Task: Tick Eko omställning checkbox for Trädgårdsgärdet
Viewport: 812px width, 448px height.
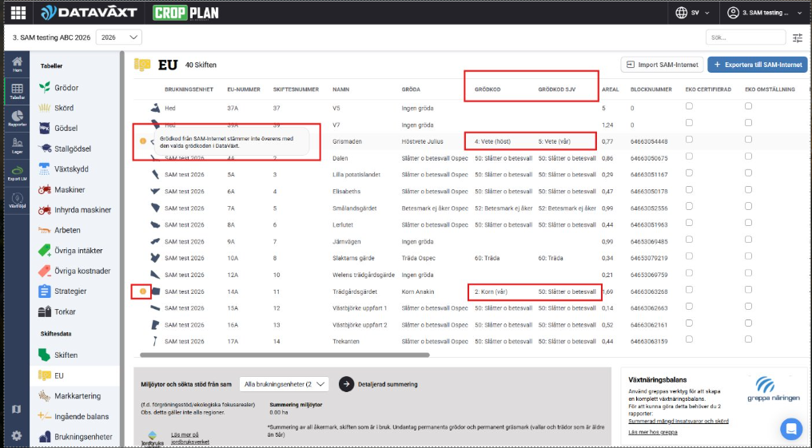Action: pyautogui.click(x=748, y=290)
